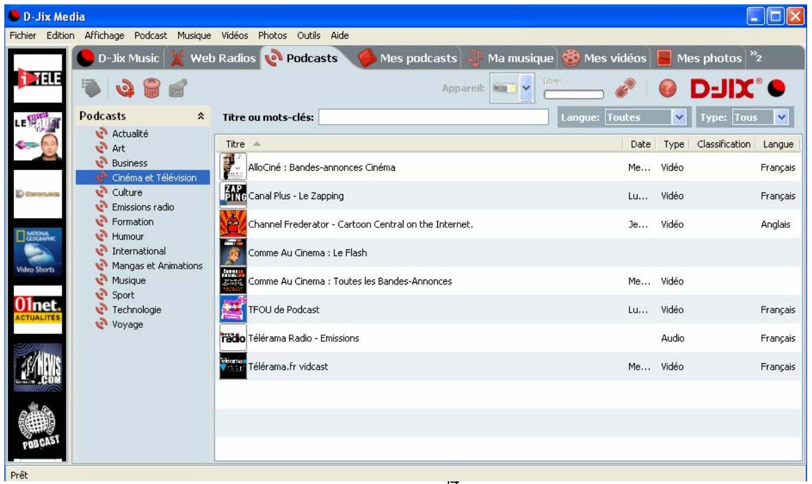Select the International podcast category
The image size is (812, 484).
point(139,251)
